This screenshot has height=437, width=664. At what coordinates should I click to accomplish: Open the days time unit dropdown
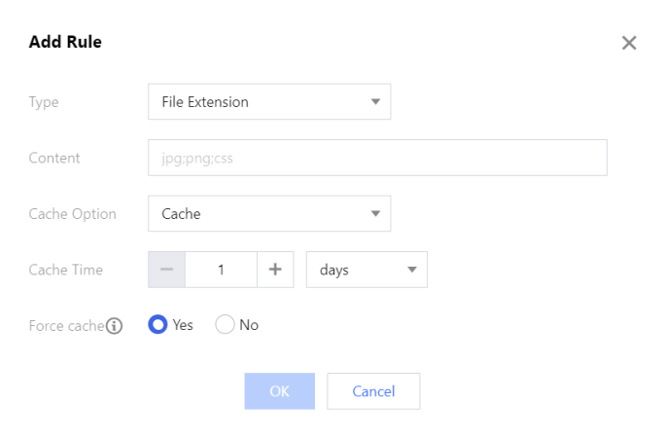(367, 270)
